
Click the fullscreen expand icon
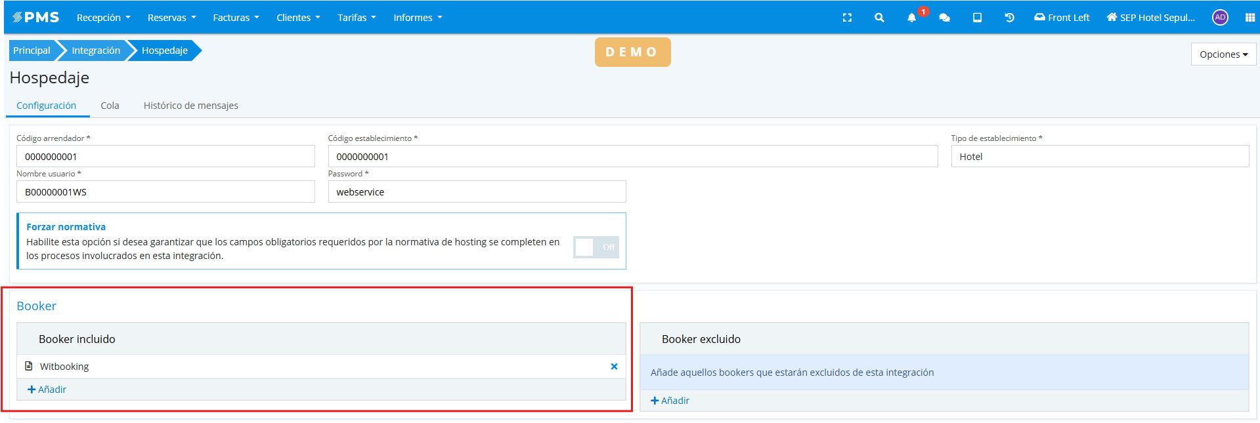[847, 18]
